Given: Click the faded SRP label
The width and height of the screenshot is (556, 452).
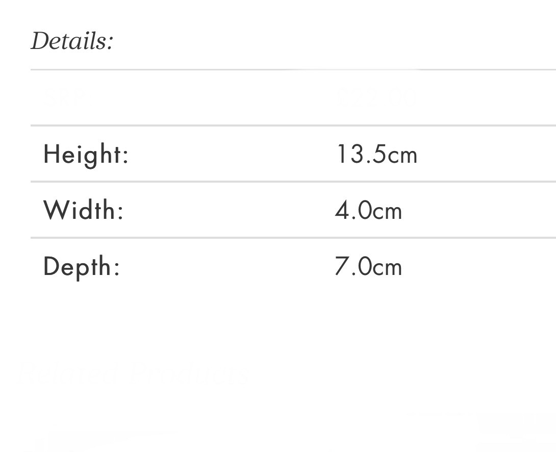Looking at the screenshot, I should [63, 98].
